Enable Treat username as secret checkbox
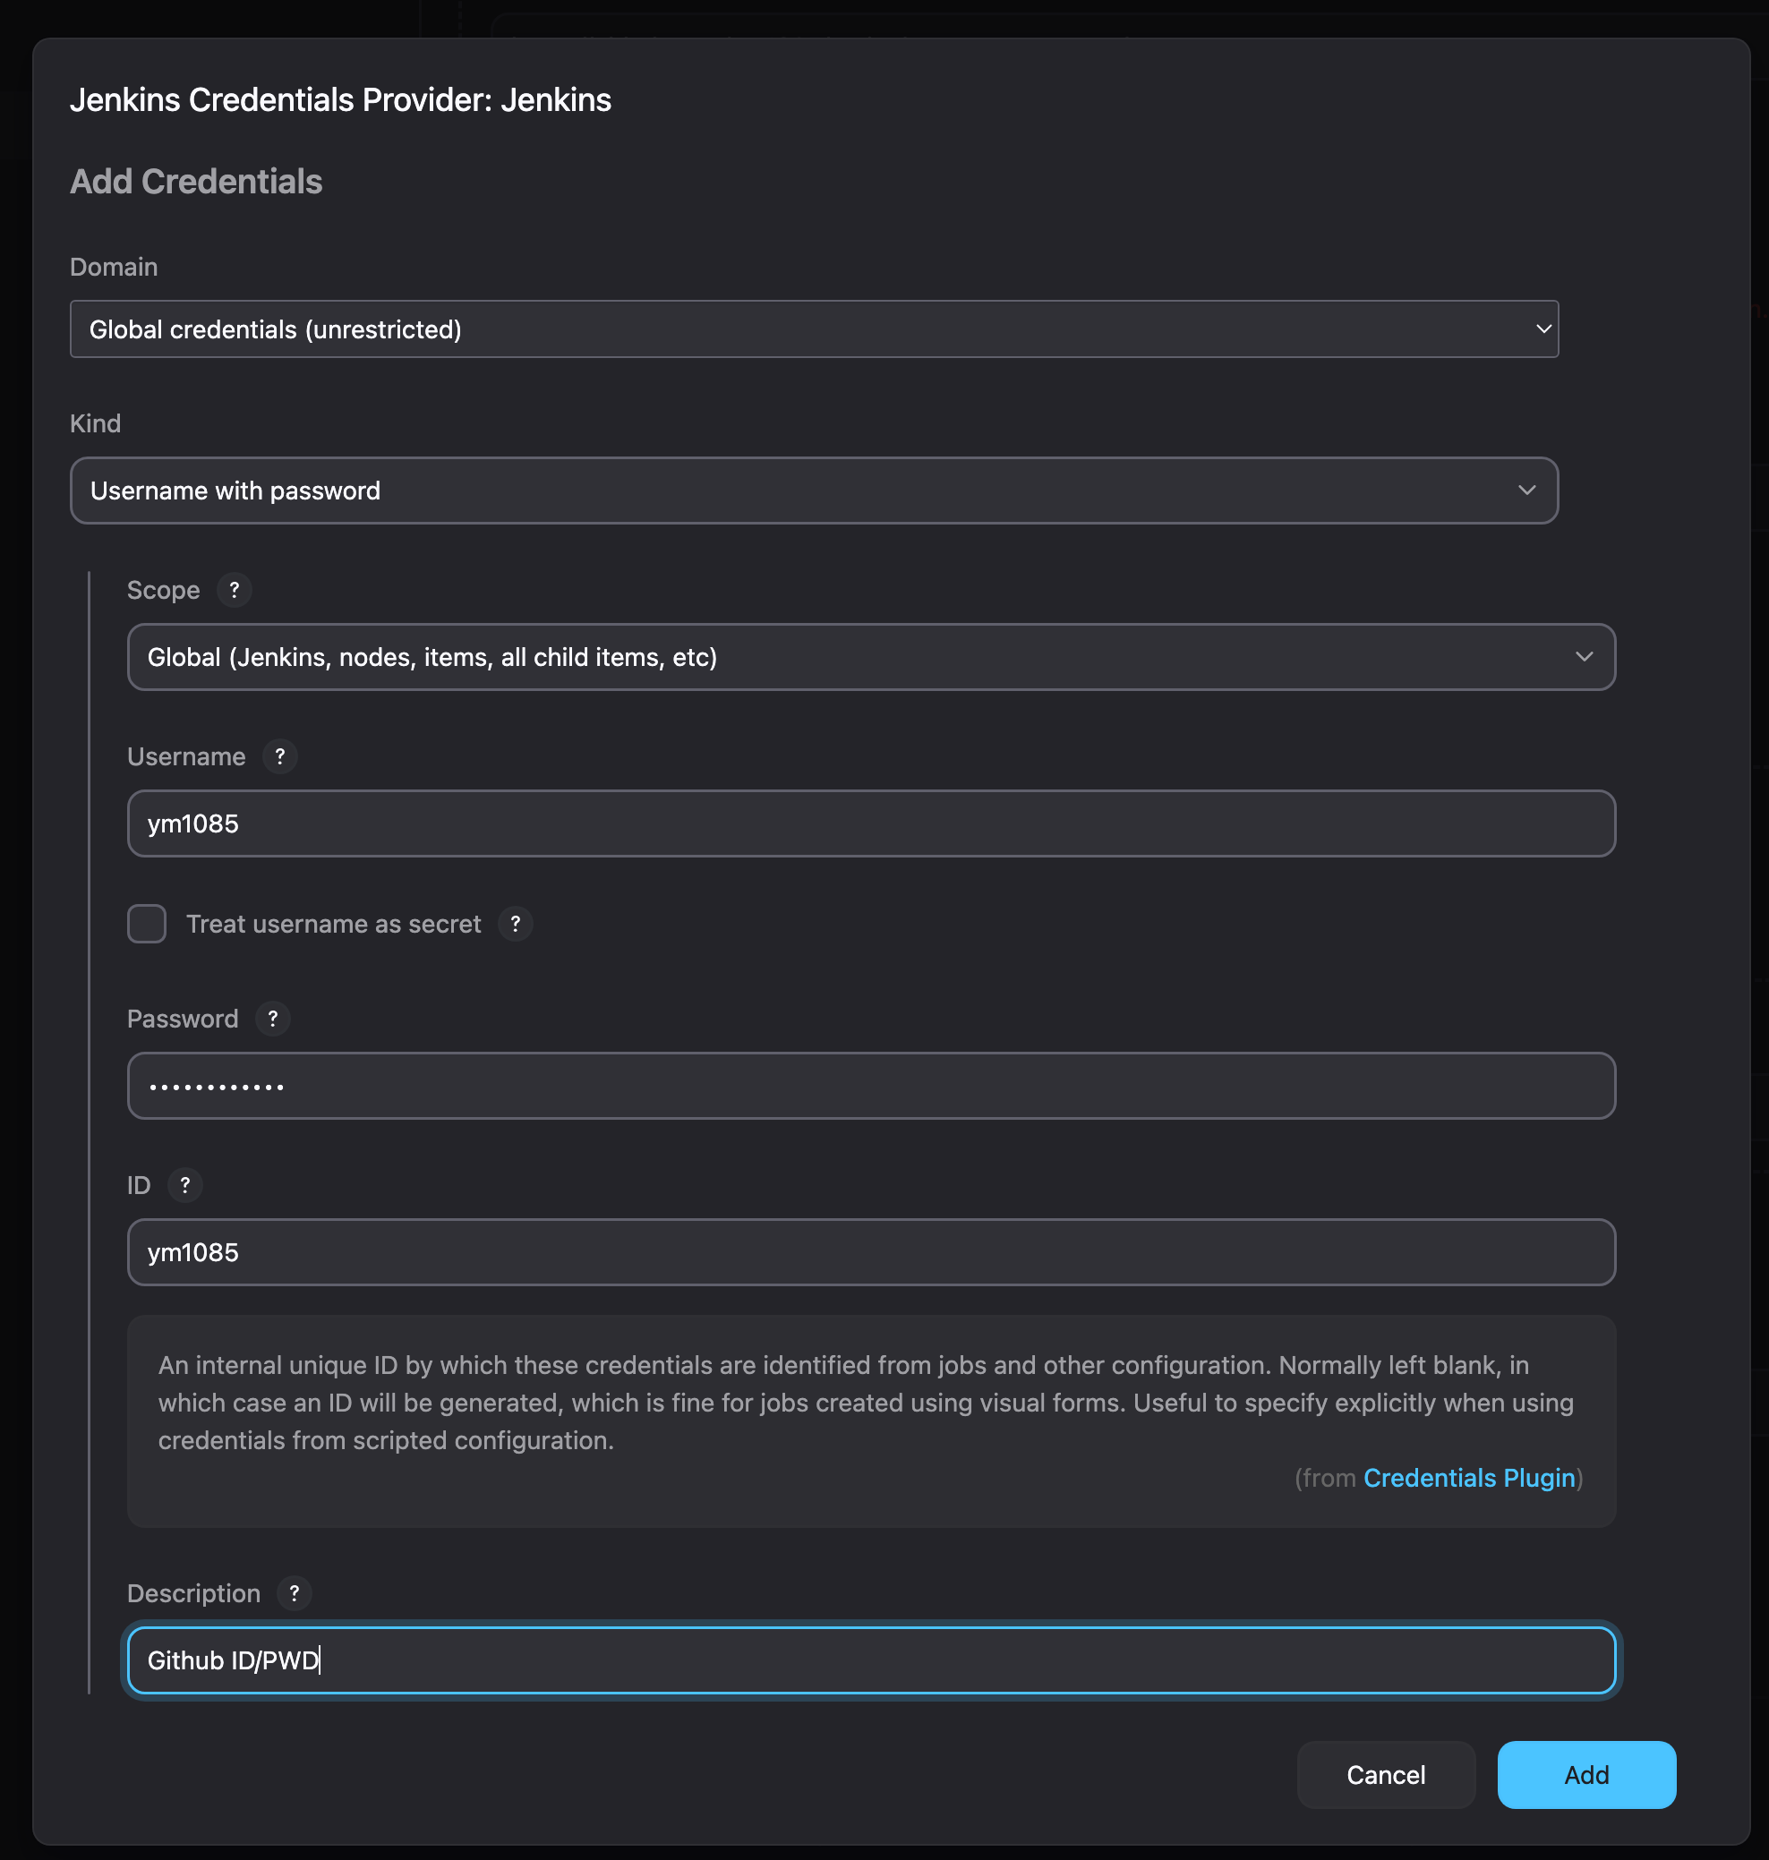This screenshot has width=1769, height=1860. point(147,924)
